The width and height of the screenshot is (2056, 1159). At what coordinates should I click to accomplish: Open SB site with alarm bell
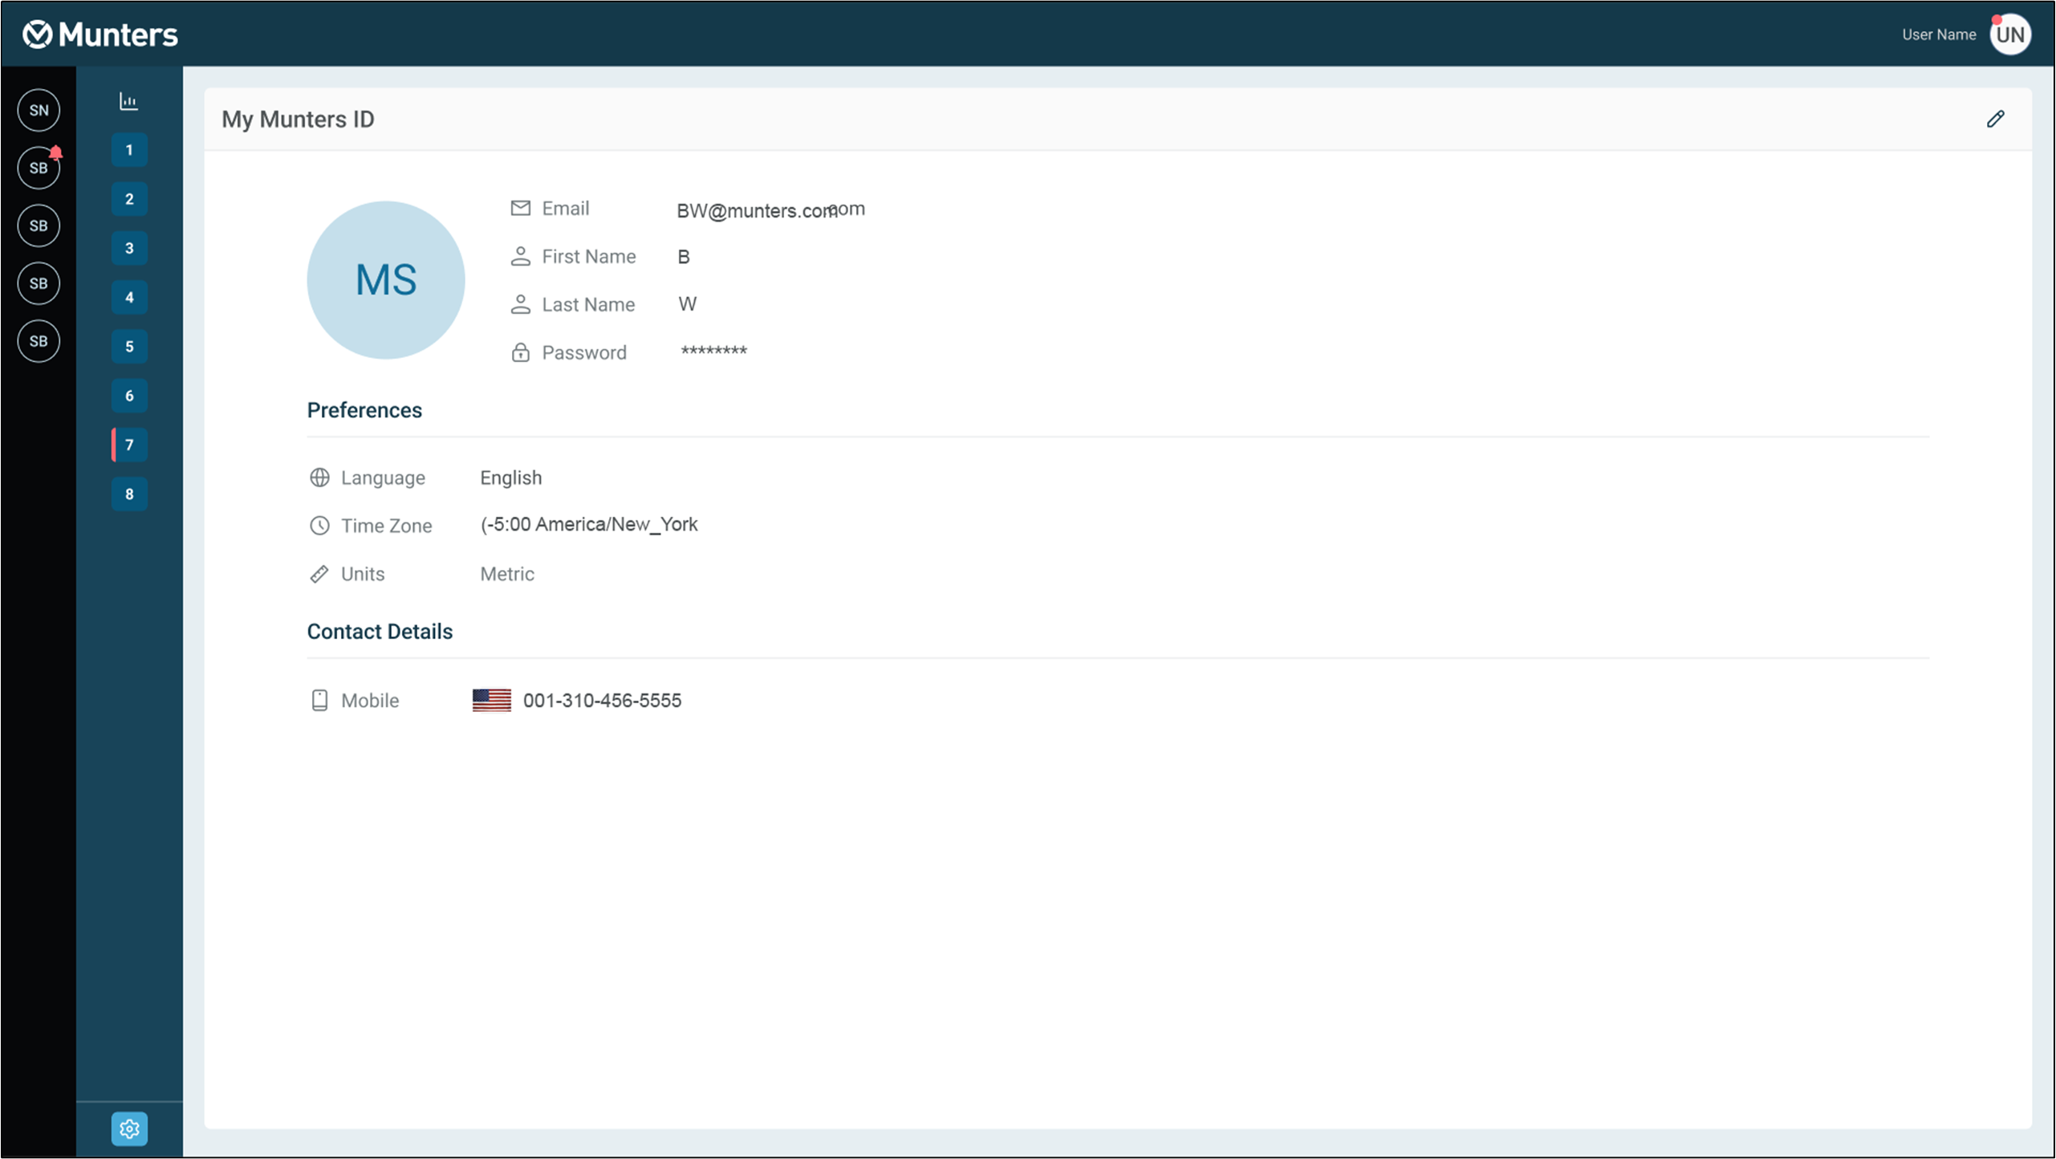click(39, 168)
